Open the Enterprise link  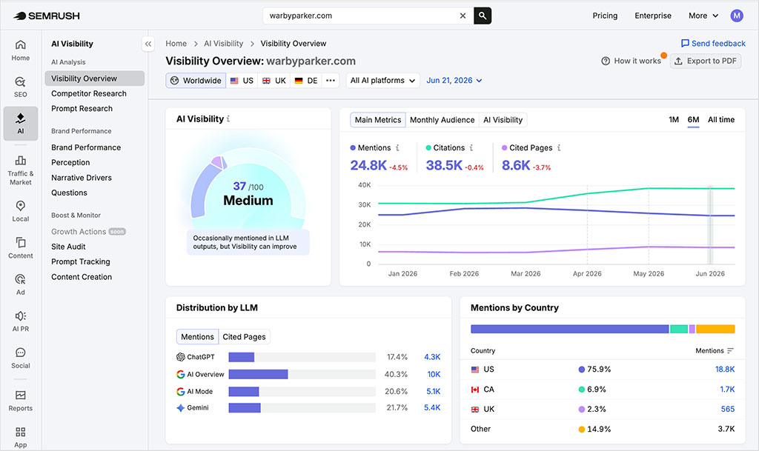653,16
